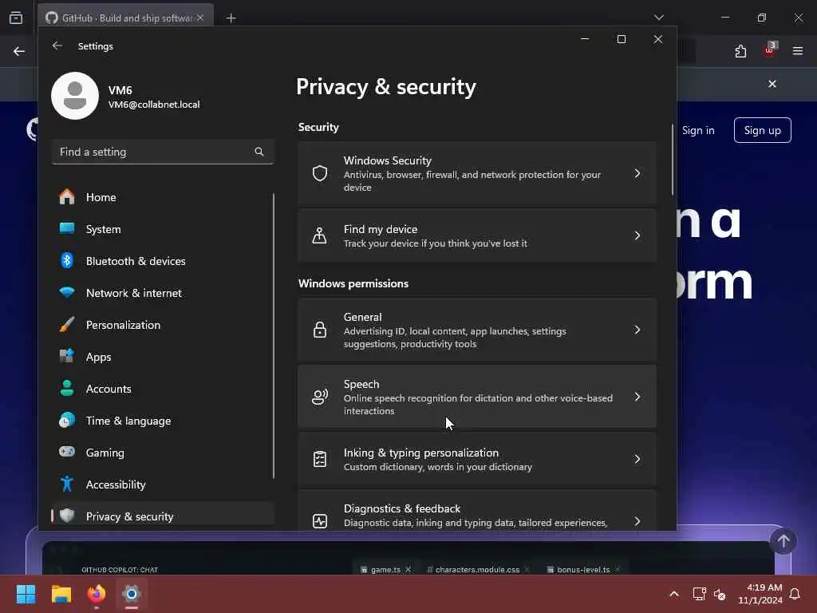The image size is (817, 613).
Task: Click the Bluetooth icon
Action: pyautogui.click(x=67, y=260)
